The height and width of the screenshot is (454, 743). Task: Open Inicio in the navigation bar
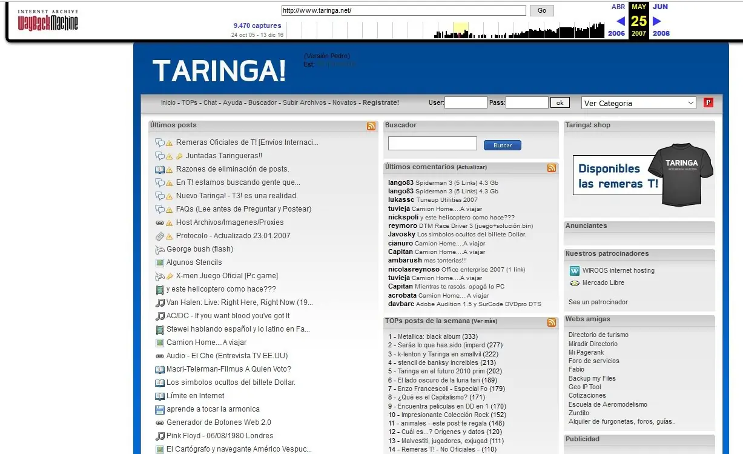168,102
